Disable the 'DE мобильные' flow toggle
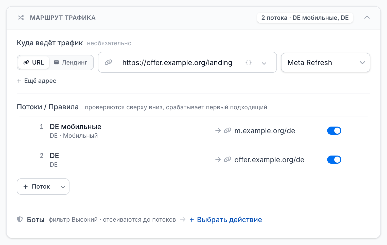 [x=334, y=131]
